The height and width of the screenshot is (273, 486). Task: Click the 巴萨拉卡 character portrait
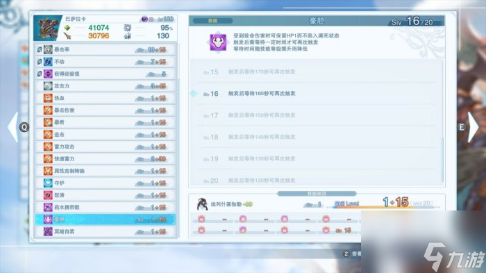tap(47, 28)
